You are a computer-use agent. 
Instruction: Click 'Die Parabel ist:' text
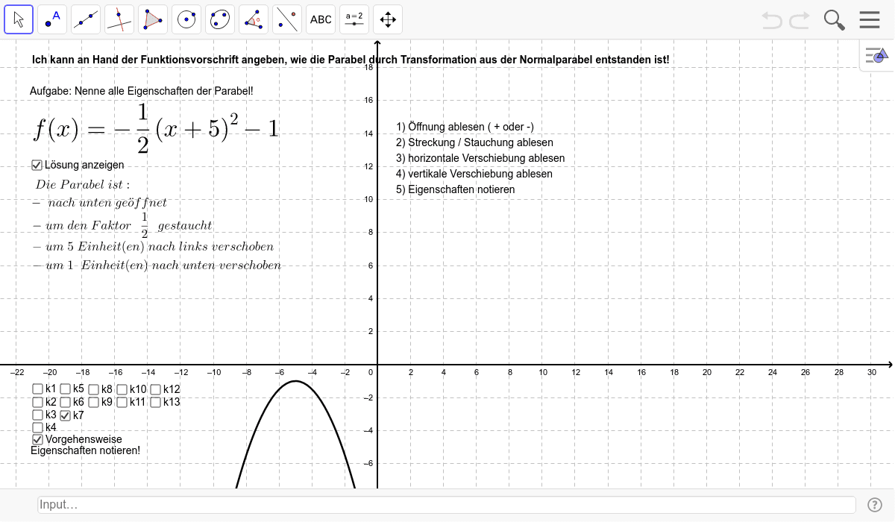coord(83,184)
